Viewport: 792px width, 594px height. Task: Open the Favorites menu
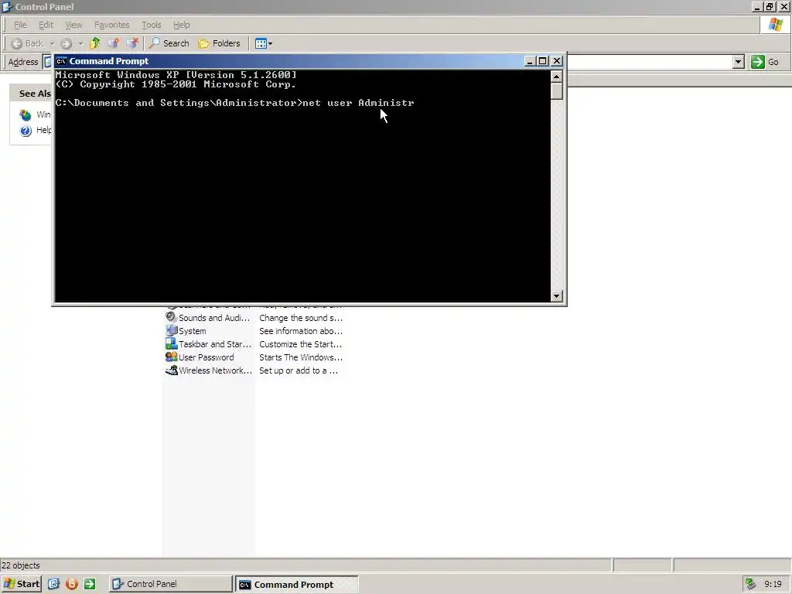pyautogui.click(x=111, y=25)
